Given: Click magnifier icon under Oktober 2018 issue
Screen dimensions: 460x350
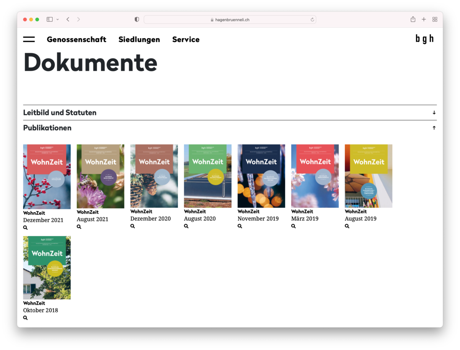Looking at the screenshot, I should (x=25, y=318).
